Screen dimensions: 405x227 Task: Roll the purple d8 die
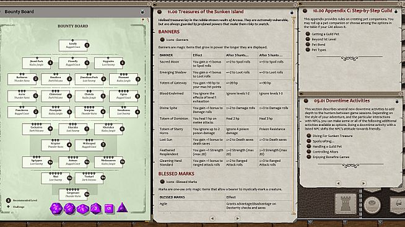coord(96,208)
